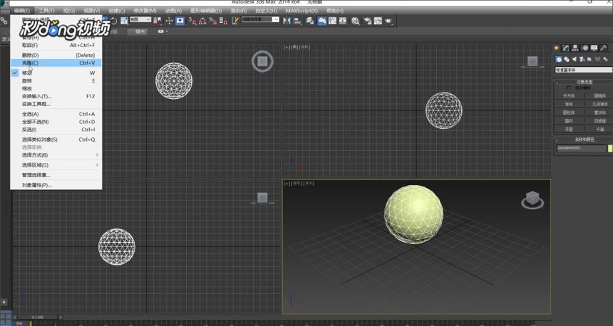This screenshot has width=613, height=326.
Task: Click the 茶壶 teapot primitive button
Action: point(570,130)
